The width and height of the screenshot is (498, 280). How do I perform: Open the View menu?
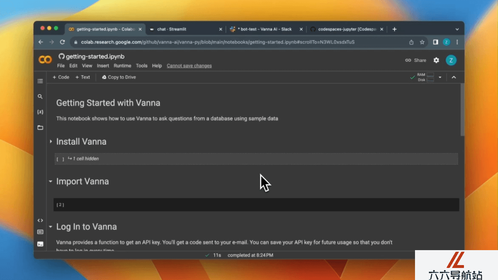point(87,66)
